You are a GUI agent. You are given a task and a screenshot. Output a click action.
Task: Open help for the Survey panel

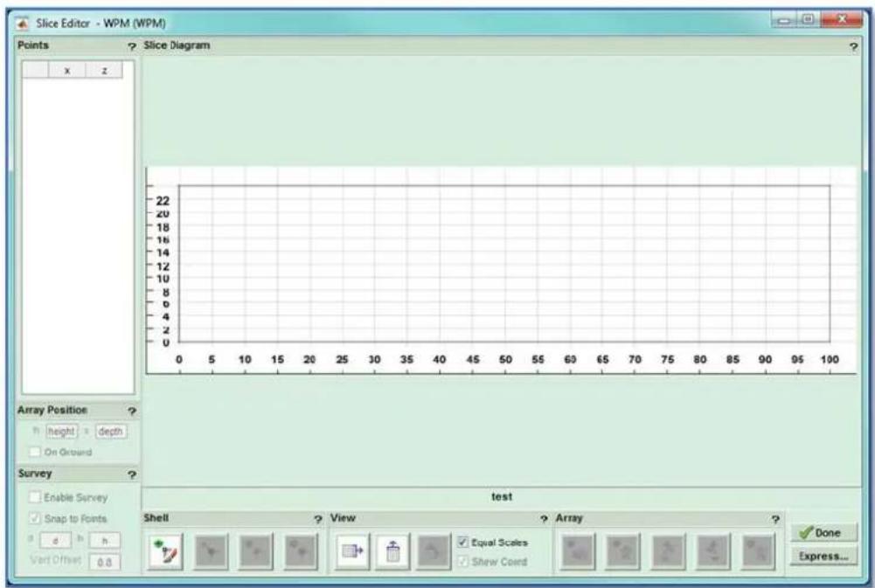(132, 474)
